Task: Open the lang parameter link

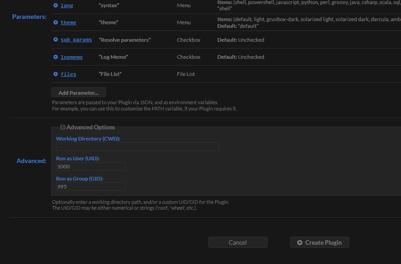Action: pos(67,5)
